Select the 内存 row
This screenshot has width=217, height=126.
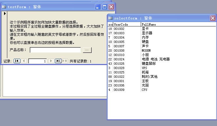(162, 37)
